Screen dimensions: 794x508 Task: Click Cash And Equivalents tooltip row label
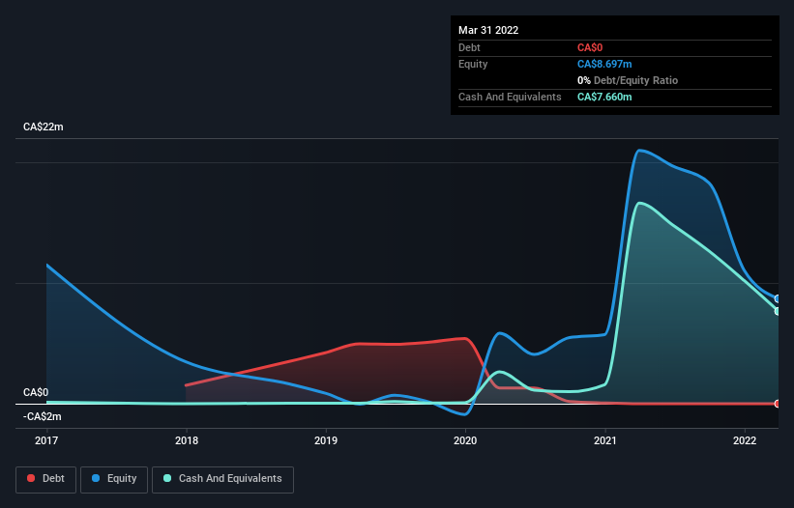click(510, 97)
